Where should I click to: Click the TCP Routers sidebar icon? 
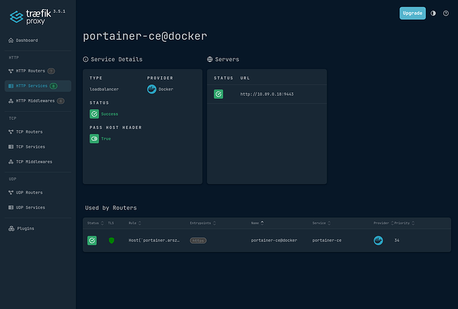(x=11, y=132)
